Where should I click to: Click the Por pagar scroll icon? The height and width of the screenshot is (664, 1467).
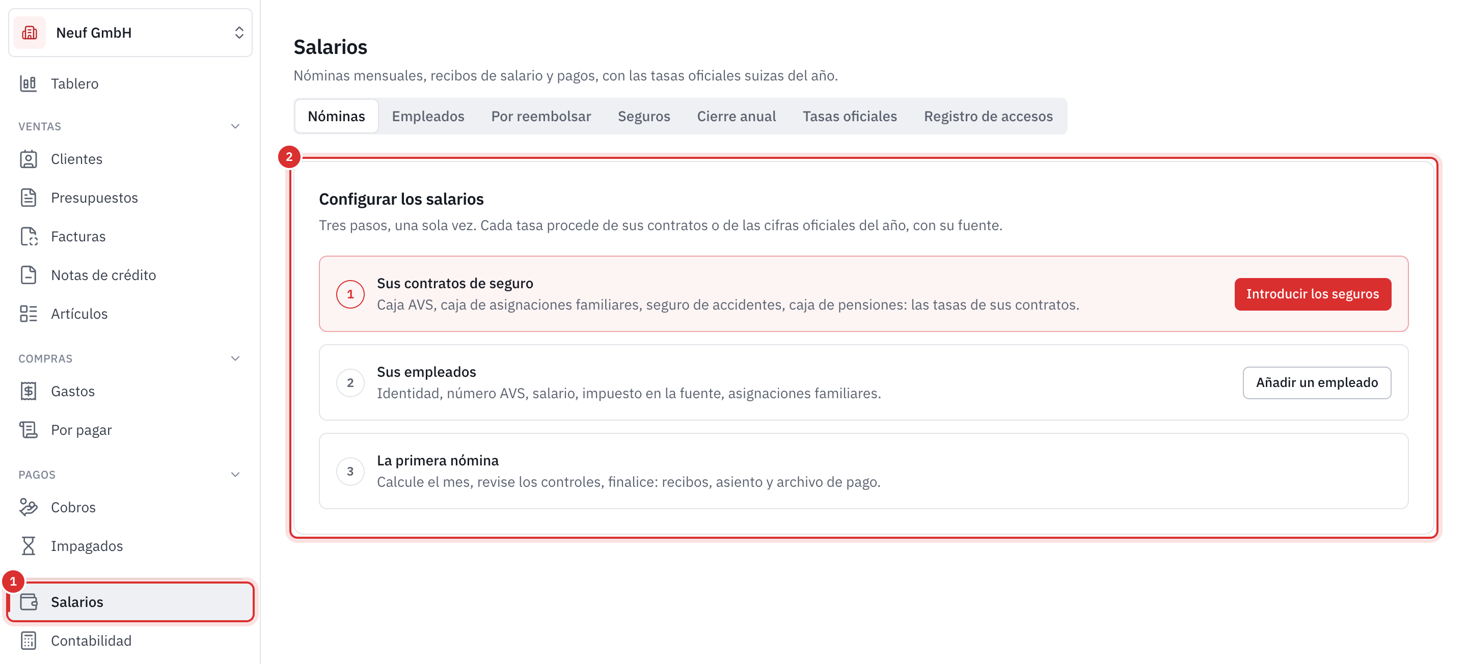[28, 430]
